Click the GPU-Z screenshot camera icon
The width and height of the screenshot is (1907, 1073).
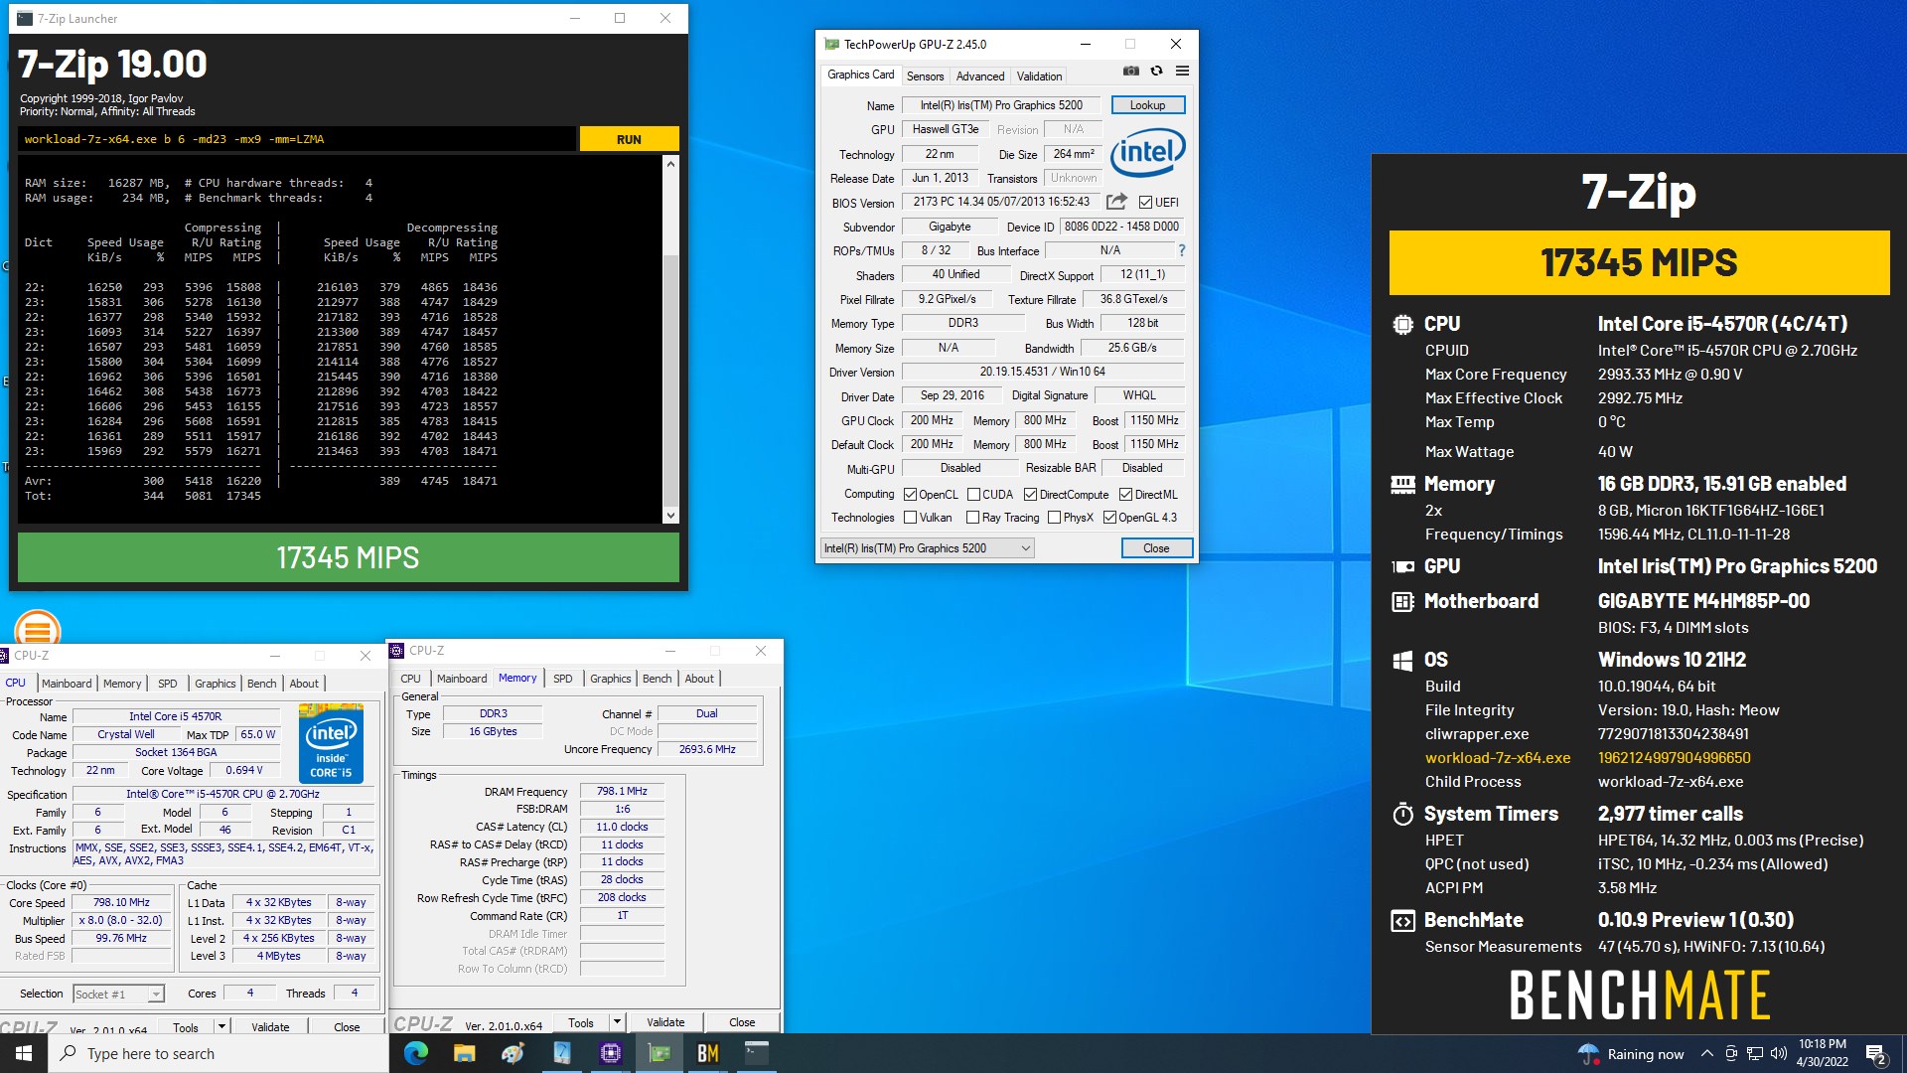(1131, 72)
